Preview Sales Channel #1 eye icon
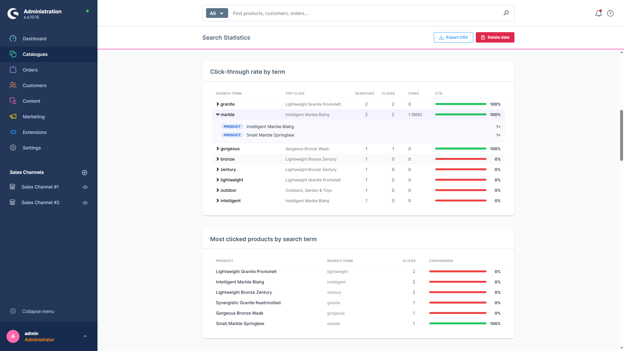This screenshot has height=351, width=624. 85,187
